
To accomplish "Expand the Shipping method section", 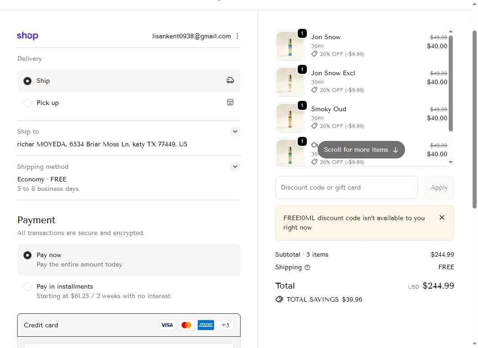I will [235, 167].
